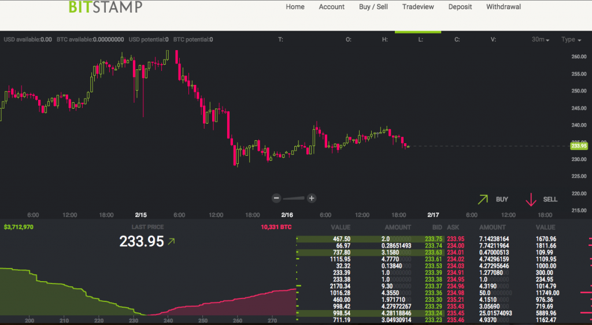
Task: Select ask price 234.02
Action: [x=456, y=259]
